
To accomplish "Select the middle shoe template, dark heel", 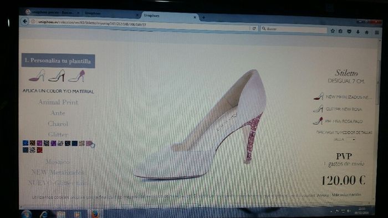I will (x=57, y=76).
